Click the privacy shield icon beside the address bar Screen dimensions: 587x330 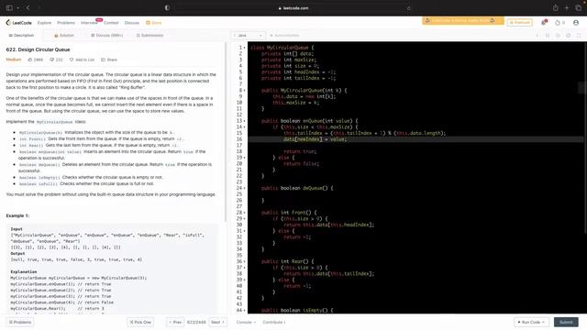pos(167,8)
